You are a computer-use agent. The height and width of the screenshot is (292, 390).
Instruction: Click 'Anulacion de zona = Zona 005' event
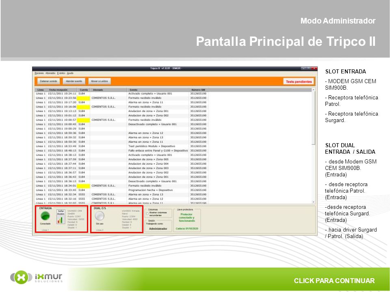148,159
